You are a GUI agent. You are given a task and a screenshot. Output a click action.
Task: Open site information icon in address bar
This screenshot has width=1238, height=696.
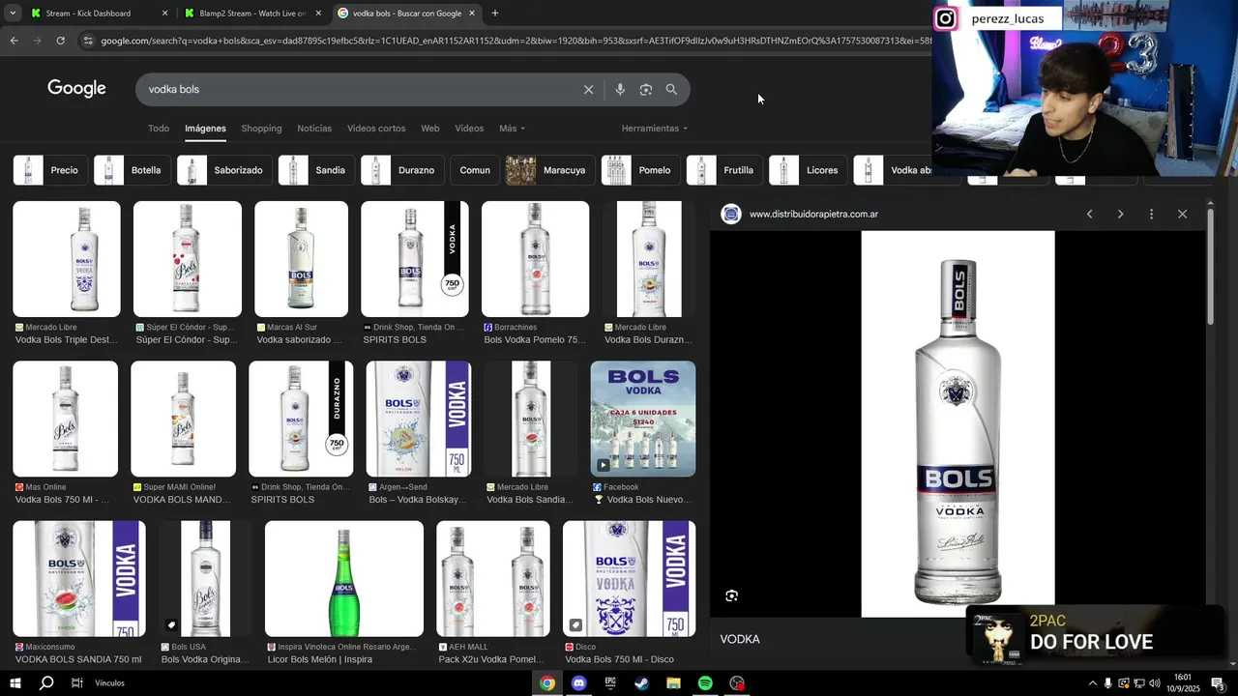click(x=88, y=41)
